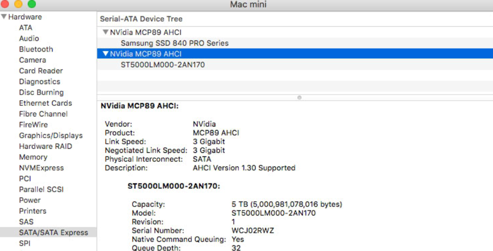Click the Mac mini window title
493x251 pixels.
248,5
